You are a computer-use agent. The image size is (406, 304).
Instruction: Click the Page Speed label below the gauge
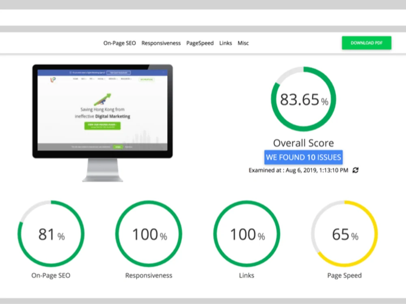click(344, 276)
